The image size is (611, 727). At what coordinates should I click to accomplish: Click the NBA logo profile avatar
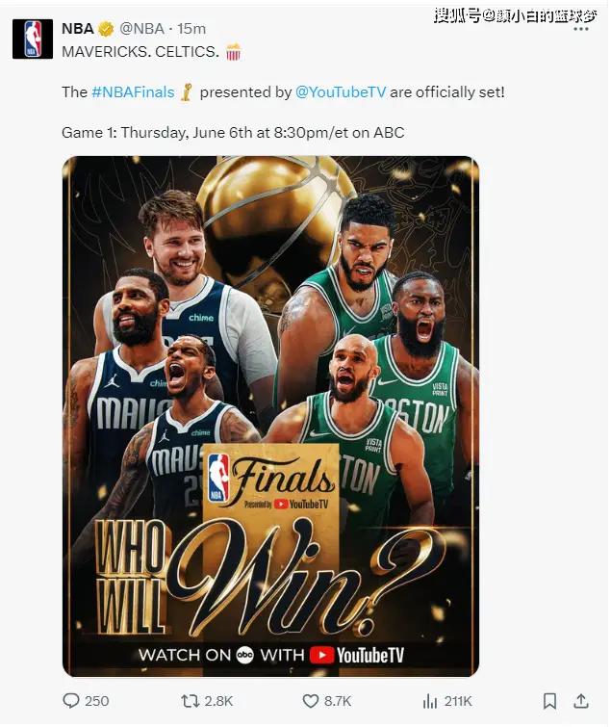click(x=33, y=39)
